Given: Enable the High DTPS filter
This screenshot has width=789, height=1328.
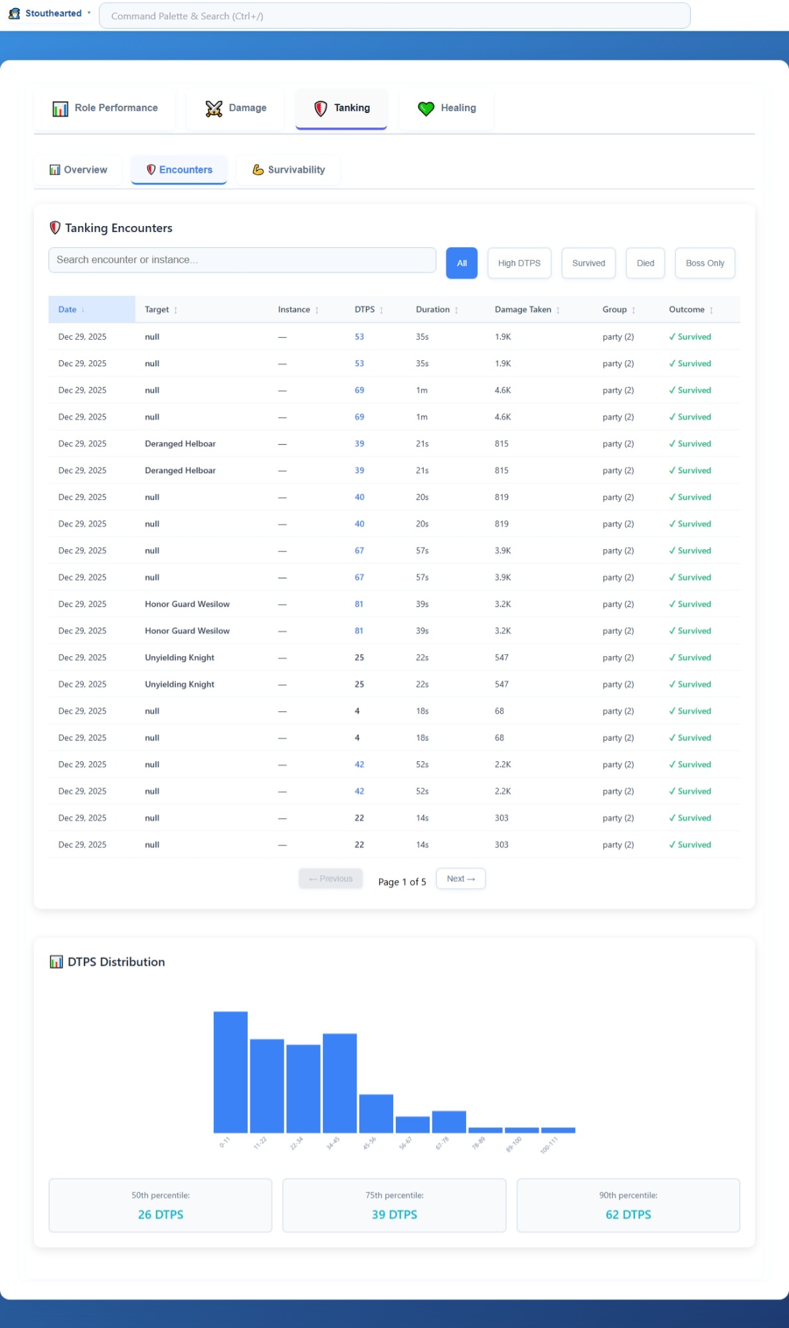Looking at the screenshot, I should [519, 263].
